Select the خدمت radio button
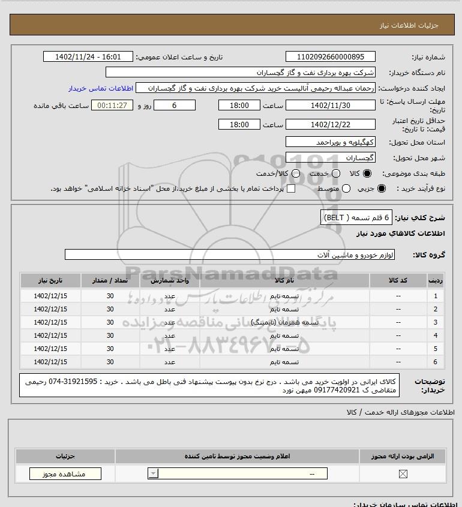 [x=336, y=173]
